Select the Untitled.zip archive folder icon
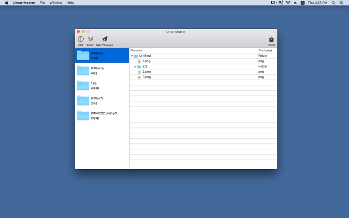 pos(83,71)
